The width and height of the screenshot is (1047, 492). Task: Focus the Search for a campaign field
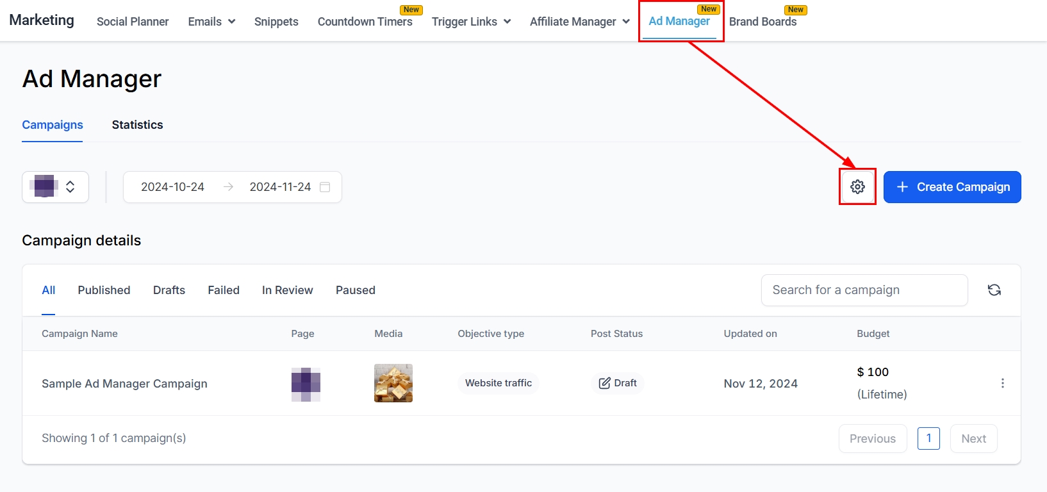coord(864,290)
